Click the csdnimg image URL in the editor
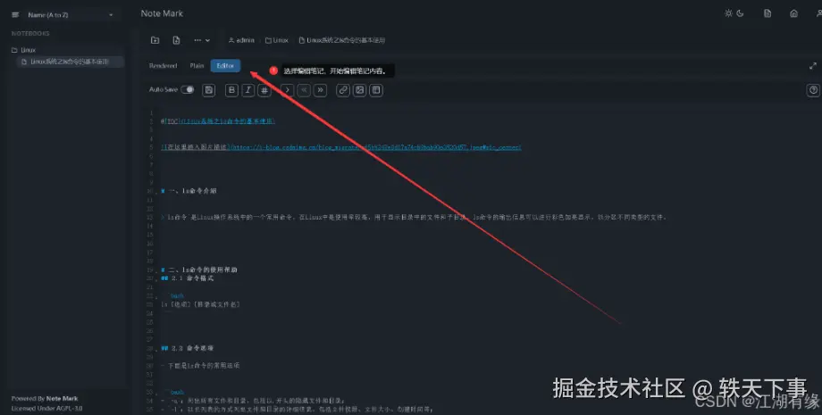The width and height of the screenshot is (822, 415). point(376,147)
